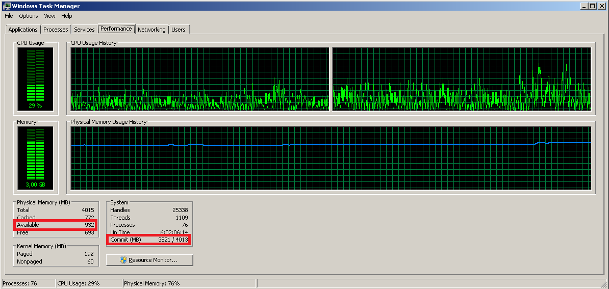Click the Physical Memory (MB) group label
Viewport: 609px width, 289px height.
click(x=43, y=202)
